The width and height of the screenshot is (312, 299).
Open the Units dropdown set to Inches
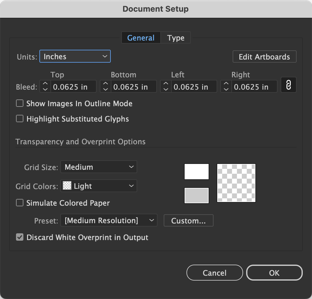click(x=75, y=56)
